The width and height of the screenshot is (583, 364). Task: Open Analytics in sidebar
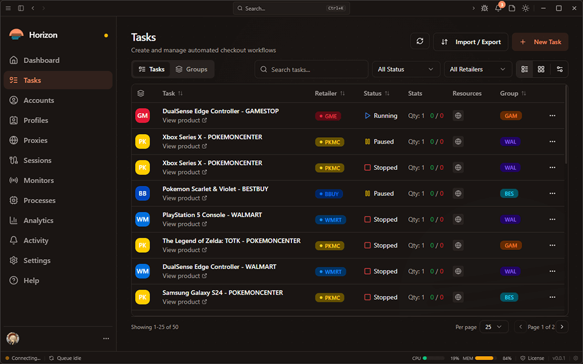point(58,221)
